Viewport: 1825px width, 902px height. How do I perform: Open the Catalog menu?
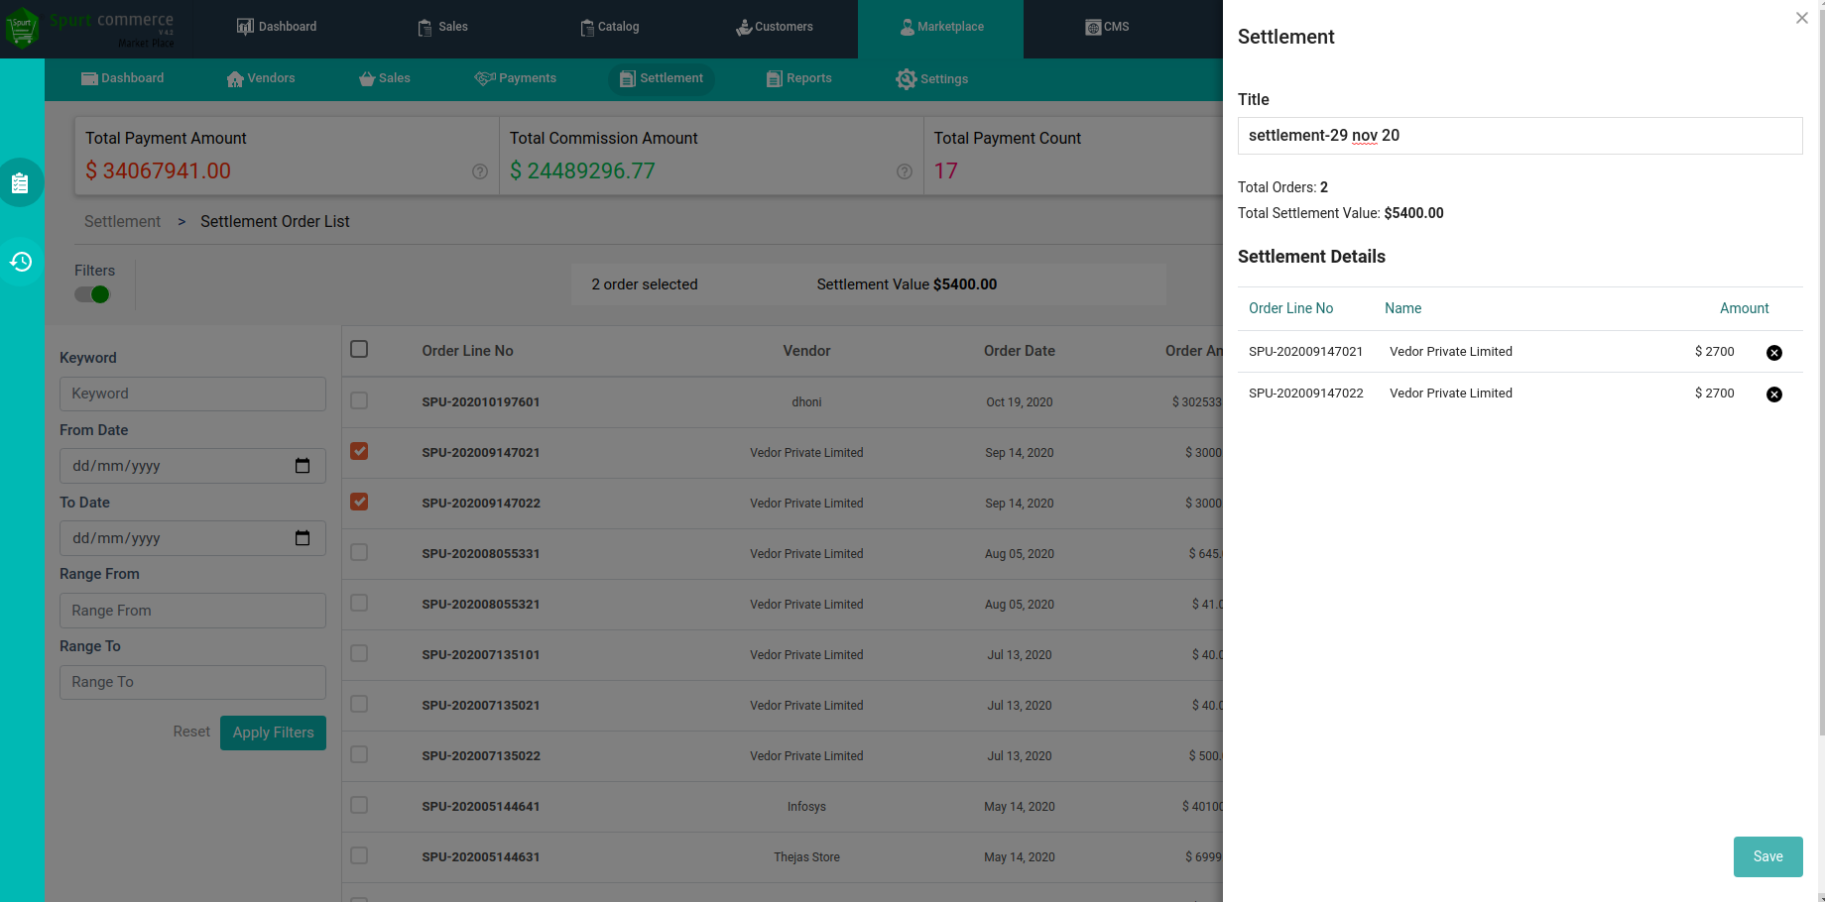(609, 27)
